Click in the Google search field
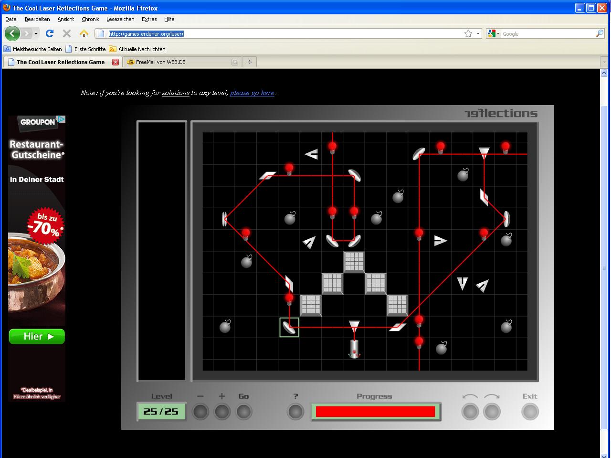 pos(547,34)
